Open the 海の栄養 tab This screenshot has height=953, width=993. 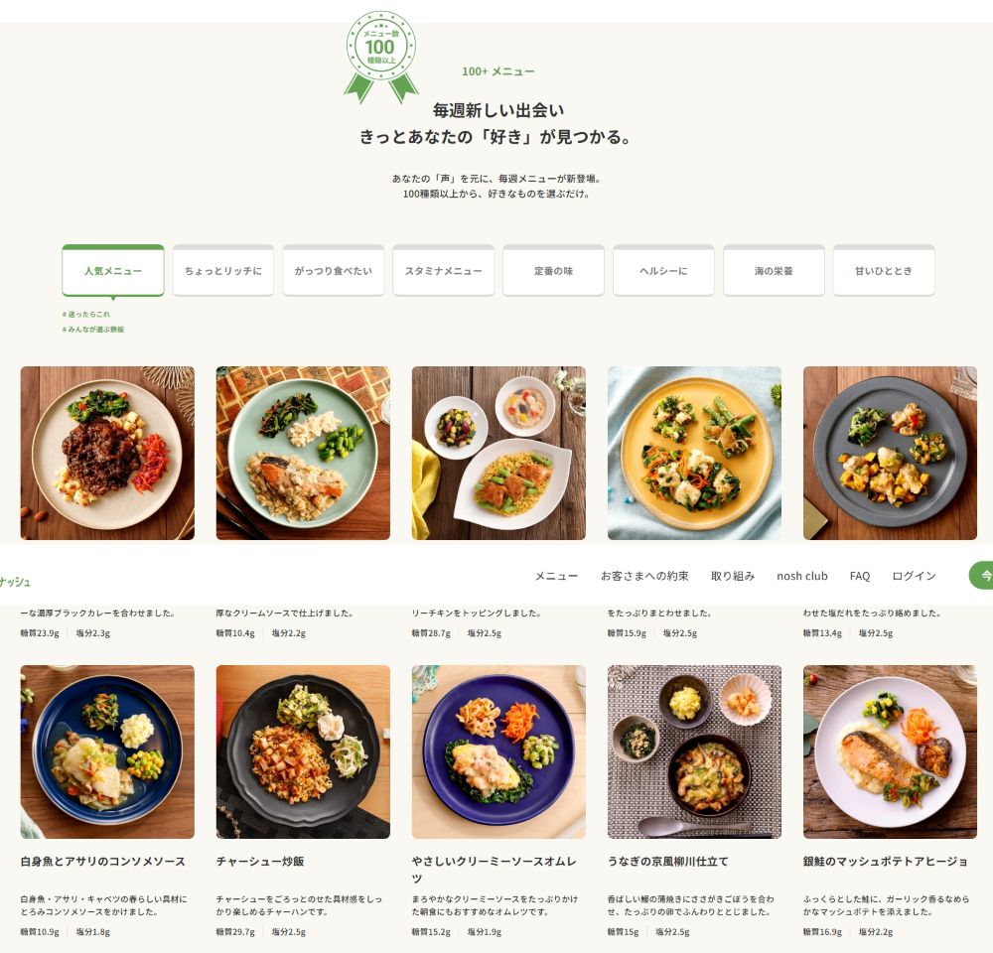(x=774, y=270)
